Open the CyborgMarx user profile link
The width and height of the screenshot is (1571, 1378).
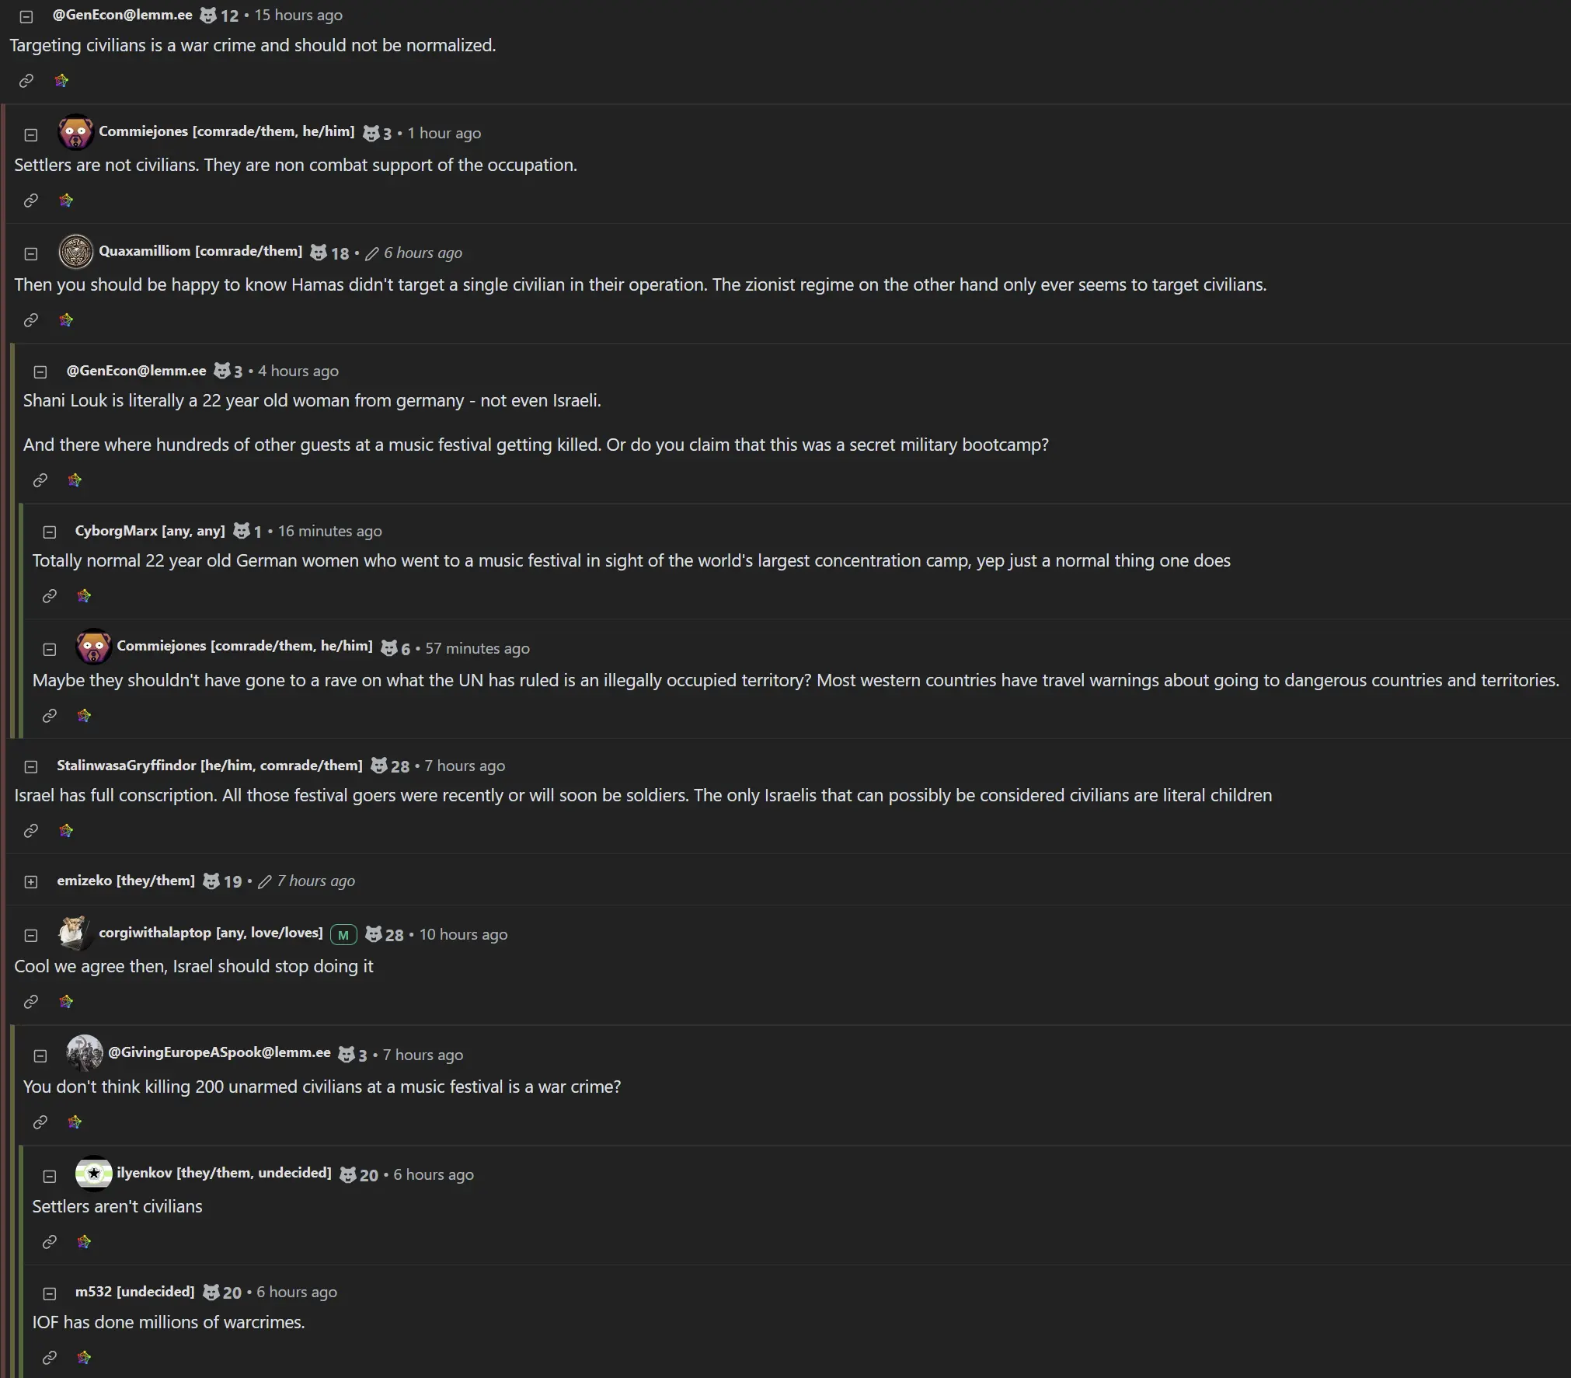point(150,531)
